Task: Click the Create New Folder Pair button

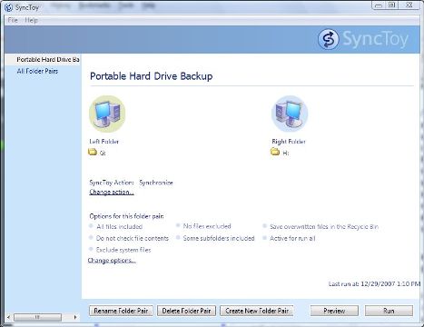Action: 257,311
